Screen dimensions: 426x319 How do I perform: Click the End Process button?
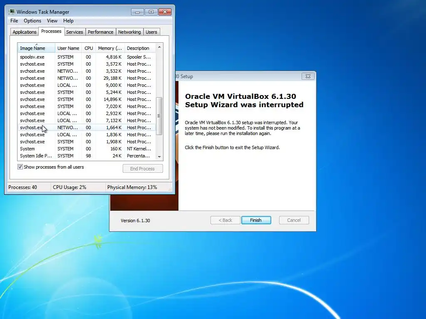143,169
